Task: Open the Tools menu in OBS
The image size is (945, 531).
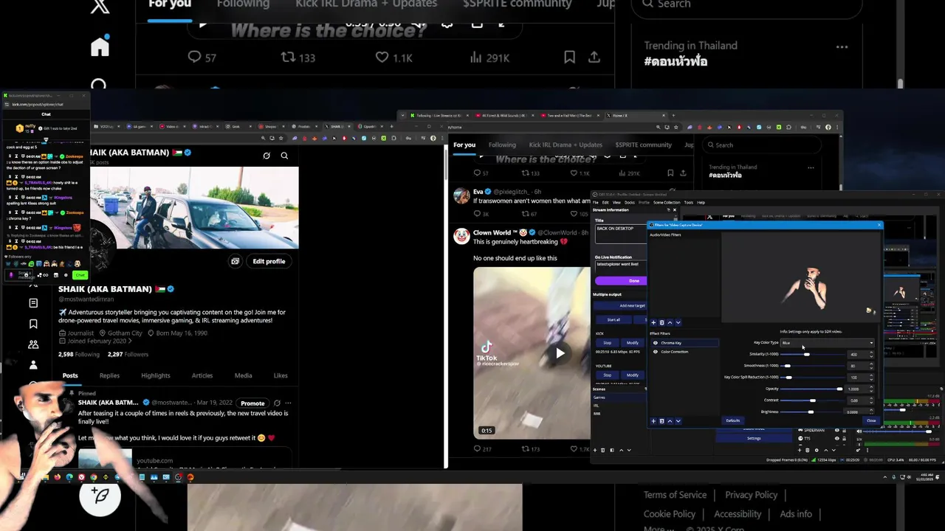Action: pyautogui.click(x=688, y=202)
